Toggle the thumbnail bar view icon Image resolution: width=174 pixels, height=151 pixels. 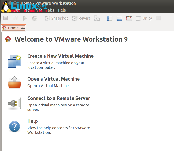tap(119, 18)
